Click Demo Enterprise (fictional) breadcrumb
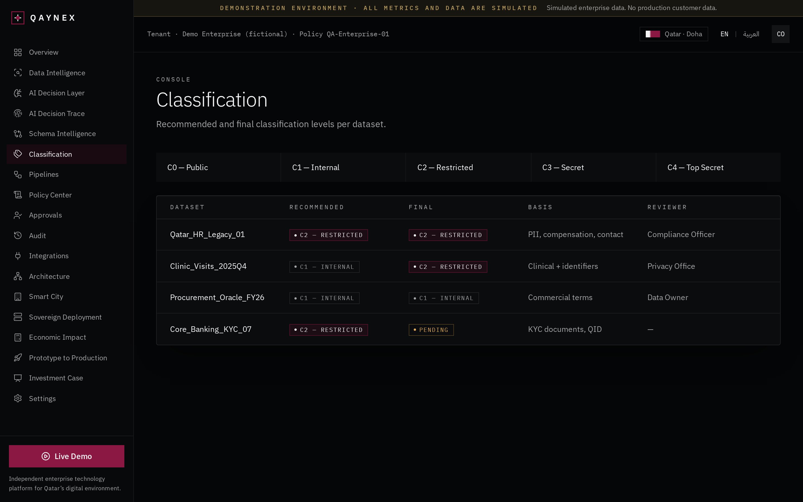Screen dimensions: 803x502 234,34
